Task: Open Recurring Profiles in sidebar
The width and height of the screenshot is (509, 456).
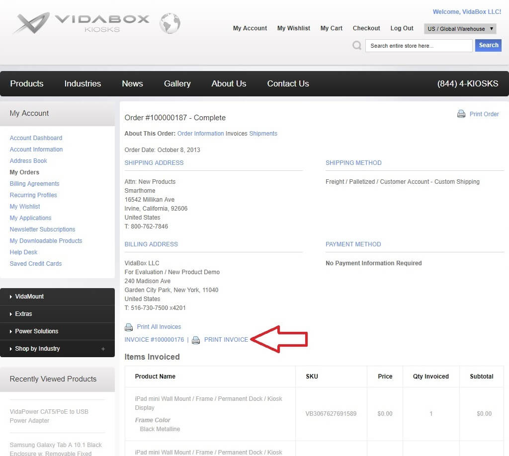Action: click(x=33, y=195)
